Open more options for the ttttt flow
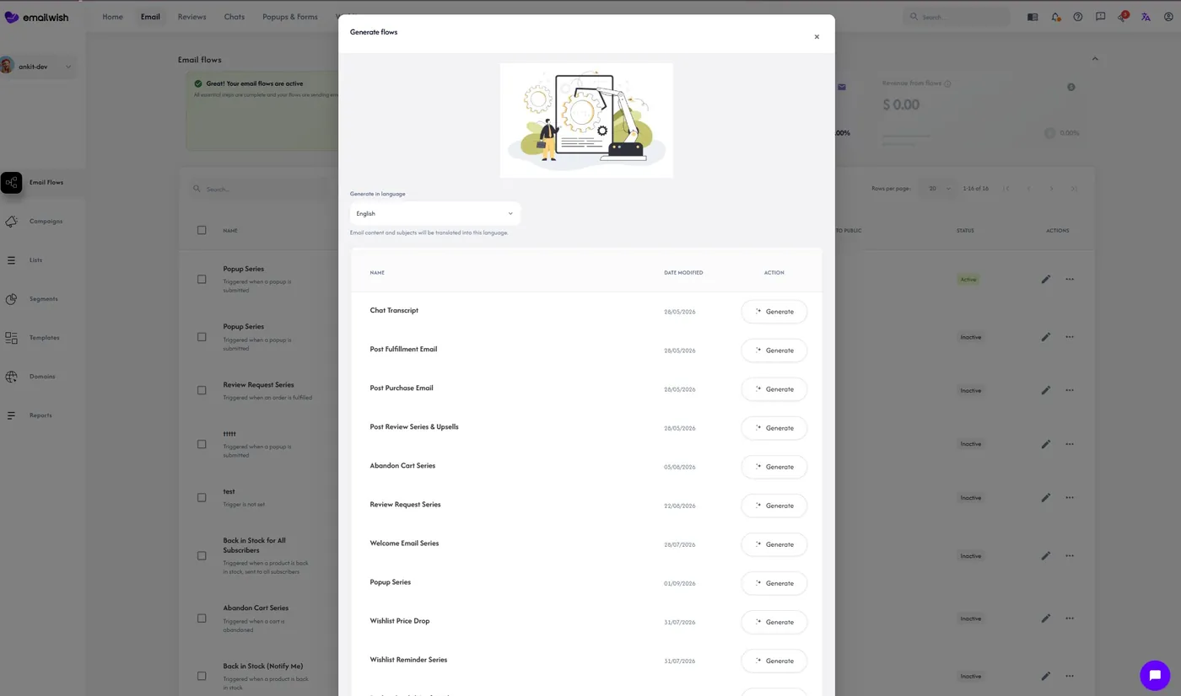Image resolution: width=1181 pixels, height=696 pixels. pyautogui.click(x=1070, y=444)
